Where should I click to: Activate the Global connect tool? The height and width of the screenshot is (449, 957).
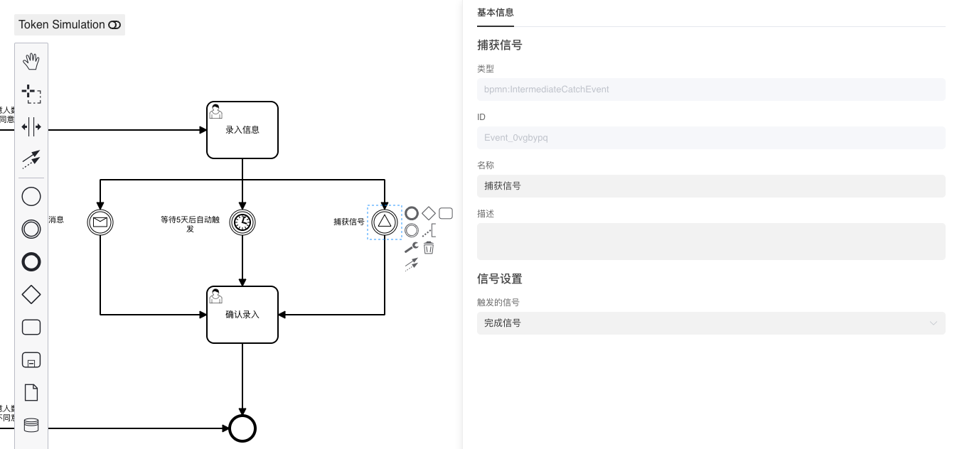tap(31, 158)
